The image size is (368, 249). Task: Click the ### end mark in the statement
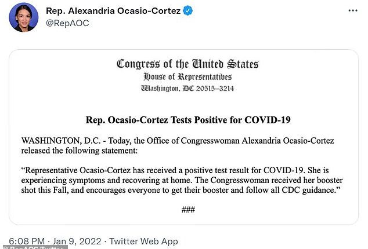188,210
